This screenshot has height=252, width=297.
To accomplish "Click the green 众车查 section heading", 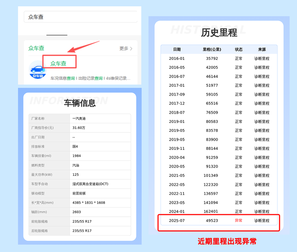I will click(36, 48).
